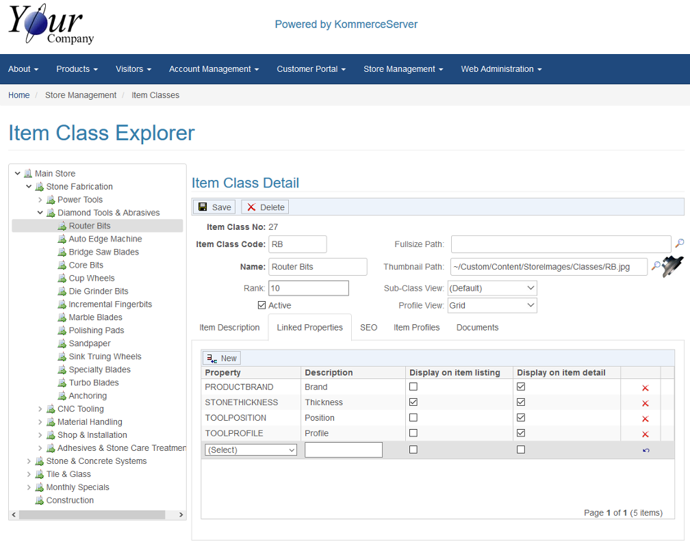690x559 pixels.
Task: Click the magnifier icon beside Fullsize Path
Action: point(679,244)
